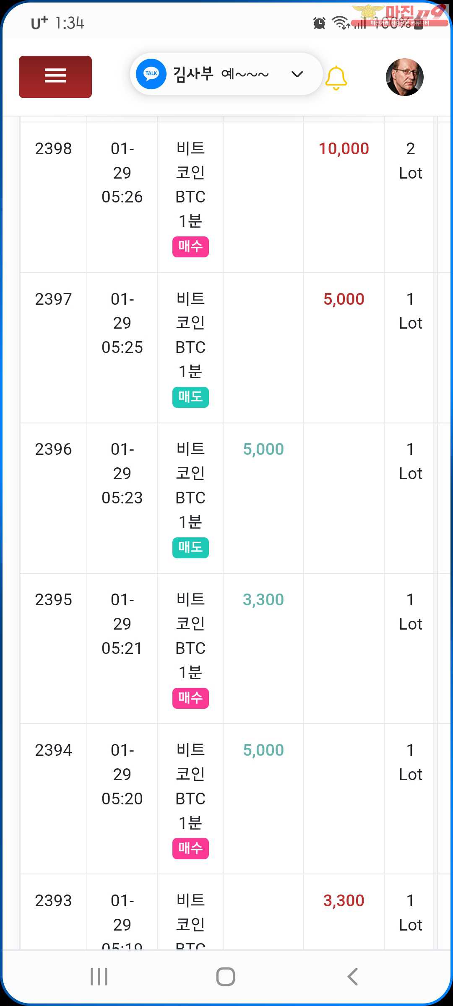Tap the 매도 badge in row 2397

coord(190,397)
